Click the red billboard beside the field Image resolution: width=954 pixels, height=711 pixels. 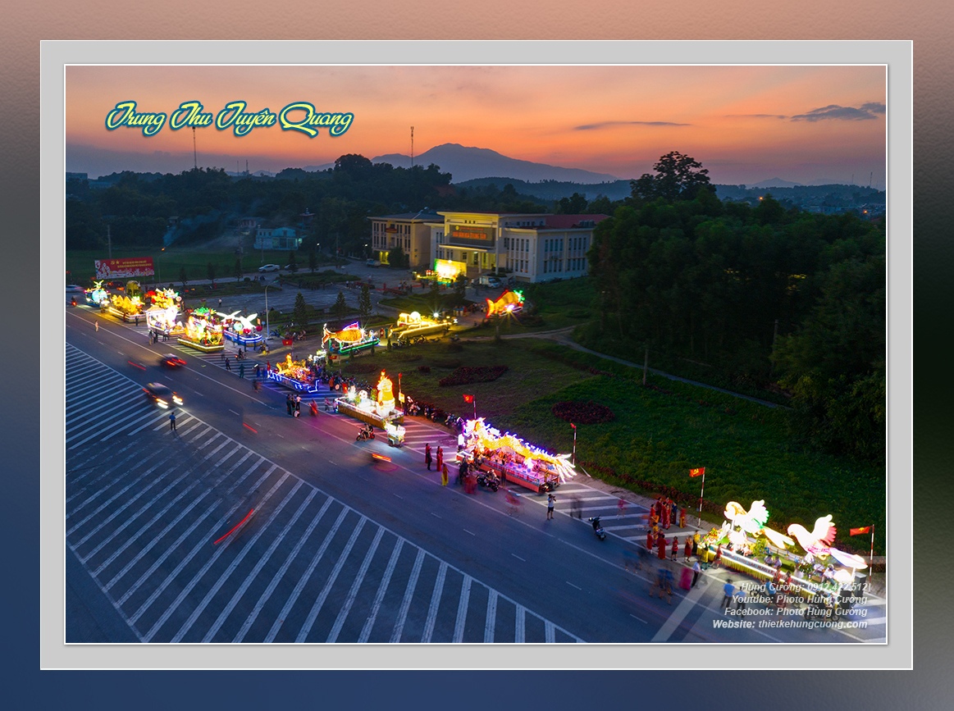point(124,267)
